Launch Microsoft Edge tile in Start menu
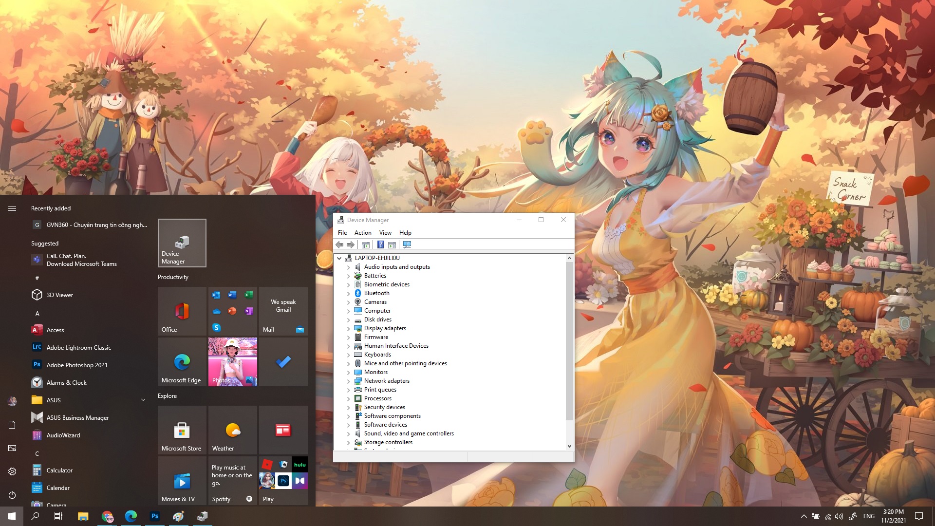Image resolution: width=935 pixels, height=526 pixels. [x=182, y=362]
